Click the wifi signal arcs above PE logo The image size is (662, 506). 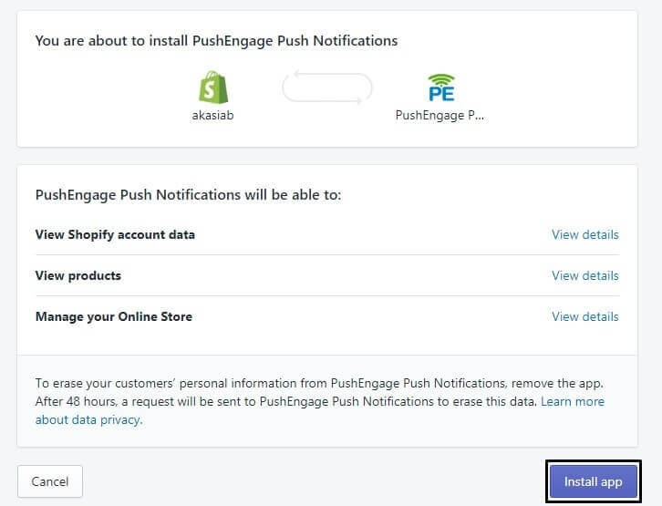[x=440, y=78]
